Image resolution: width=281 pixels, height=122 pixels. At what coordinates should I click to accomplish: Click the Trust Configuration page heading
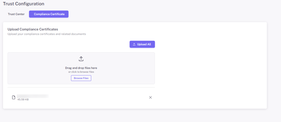[24, 4]
